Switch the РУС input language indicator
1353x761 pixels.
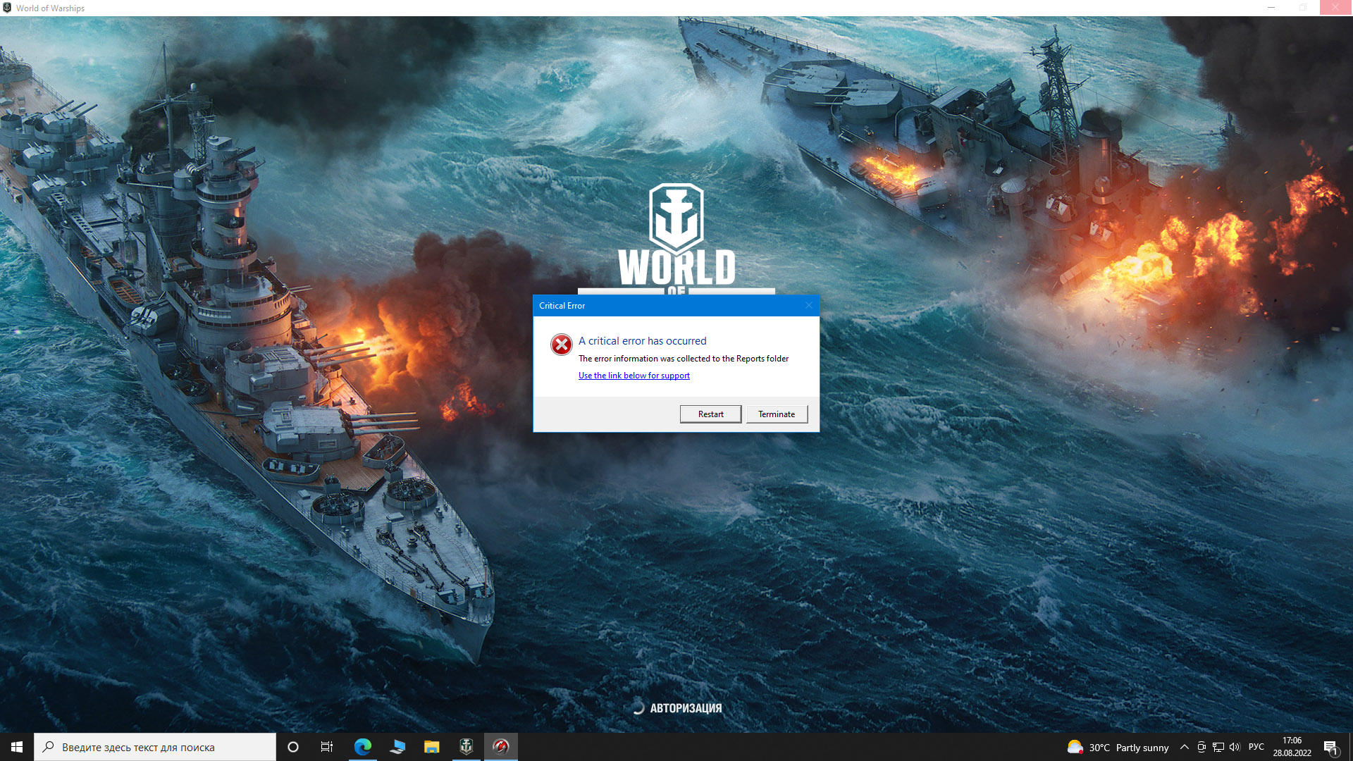pos(1256,747)
